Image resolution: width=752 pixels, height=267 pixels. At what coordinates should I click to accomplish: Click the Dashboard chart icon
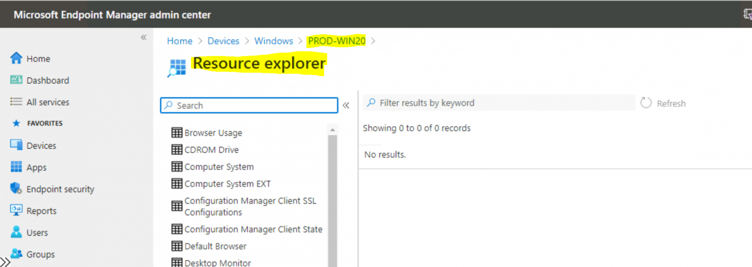(16, 80)
